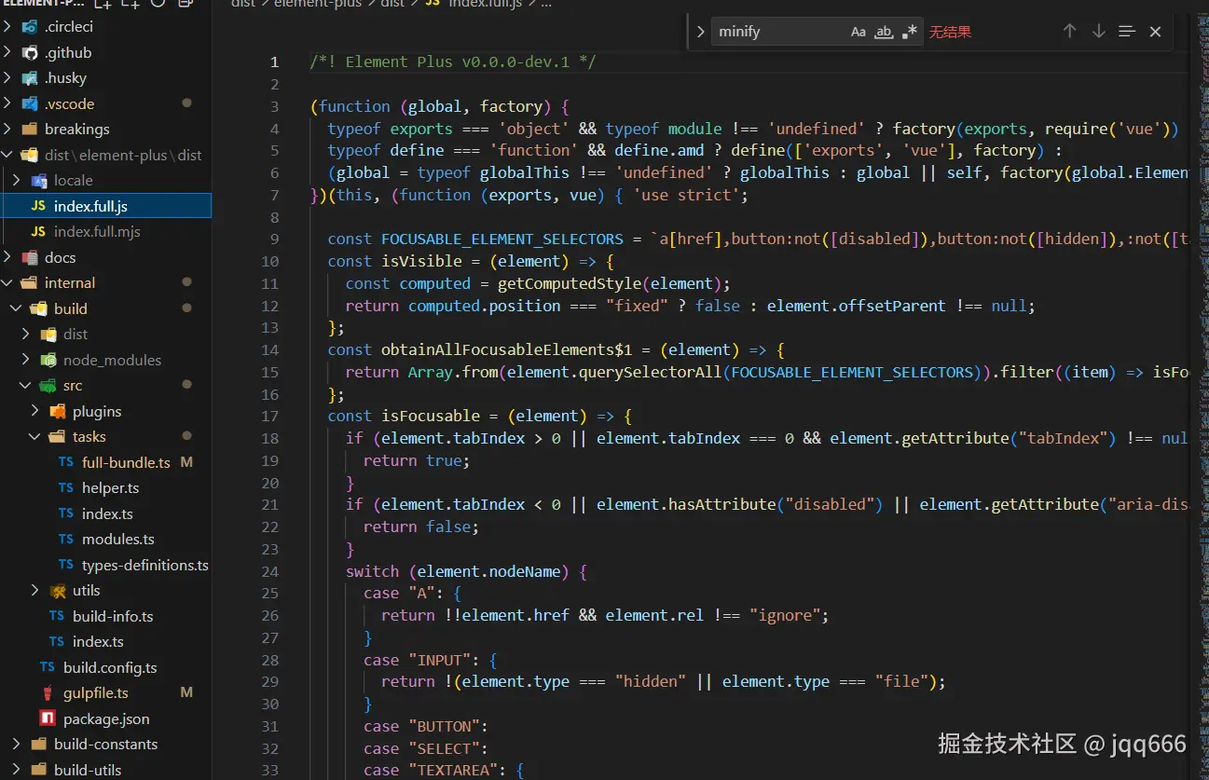The image size is (1209, 780).
Task: Expand the .github folder chevron
Action: (8, 53)
